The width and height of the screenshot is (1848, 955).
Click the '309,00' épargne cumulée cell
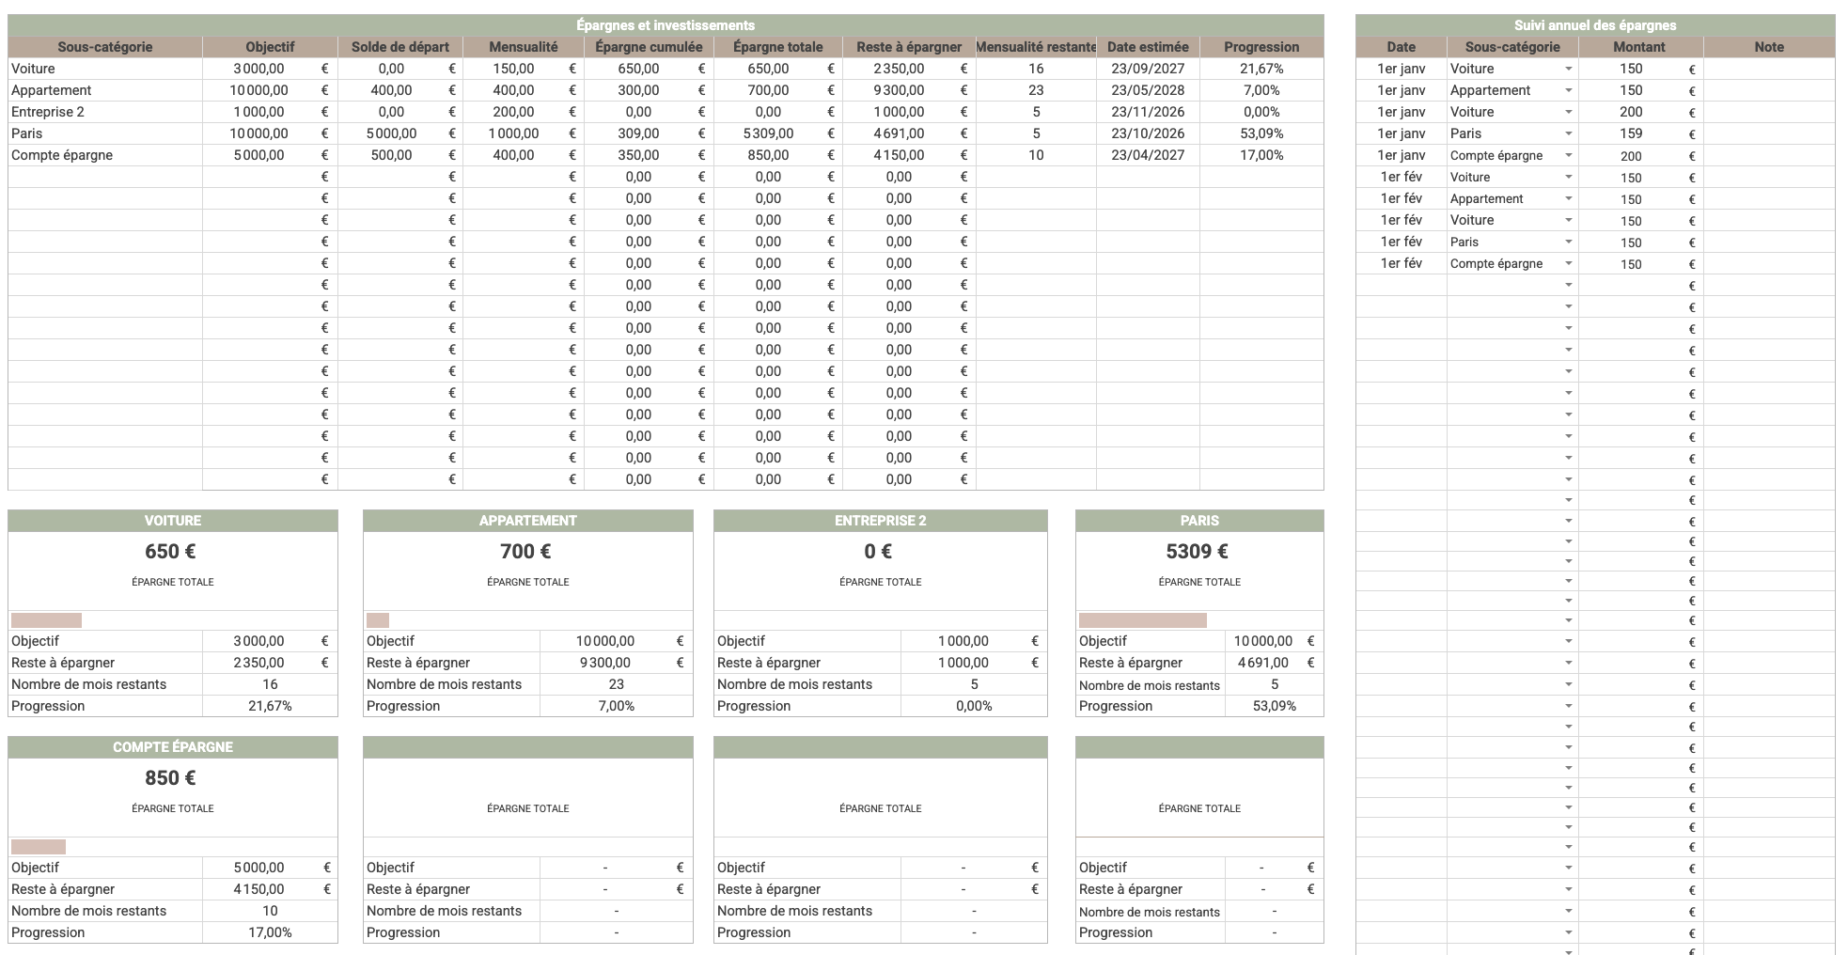(649, 133)
